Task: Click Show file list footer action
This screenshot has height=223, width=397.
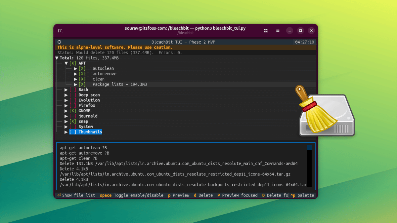Action: [76, 195]
